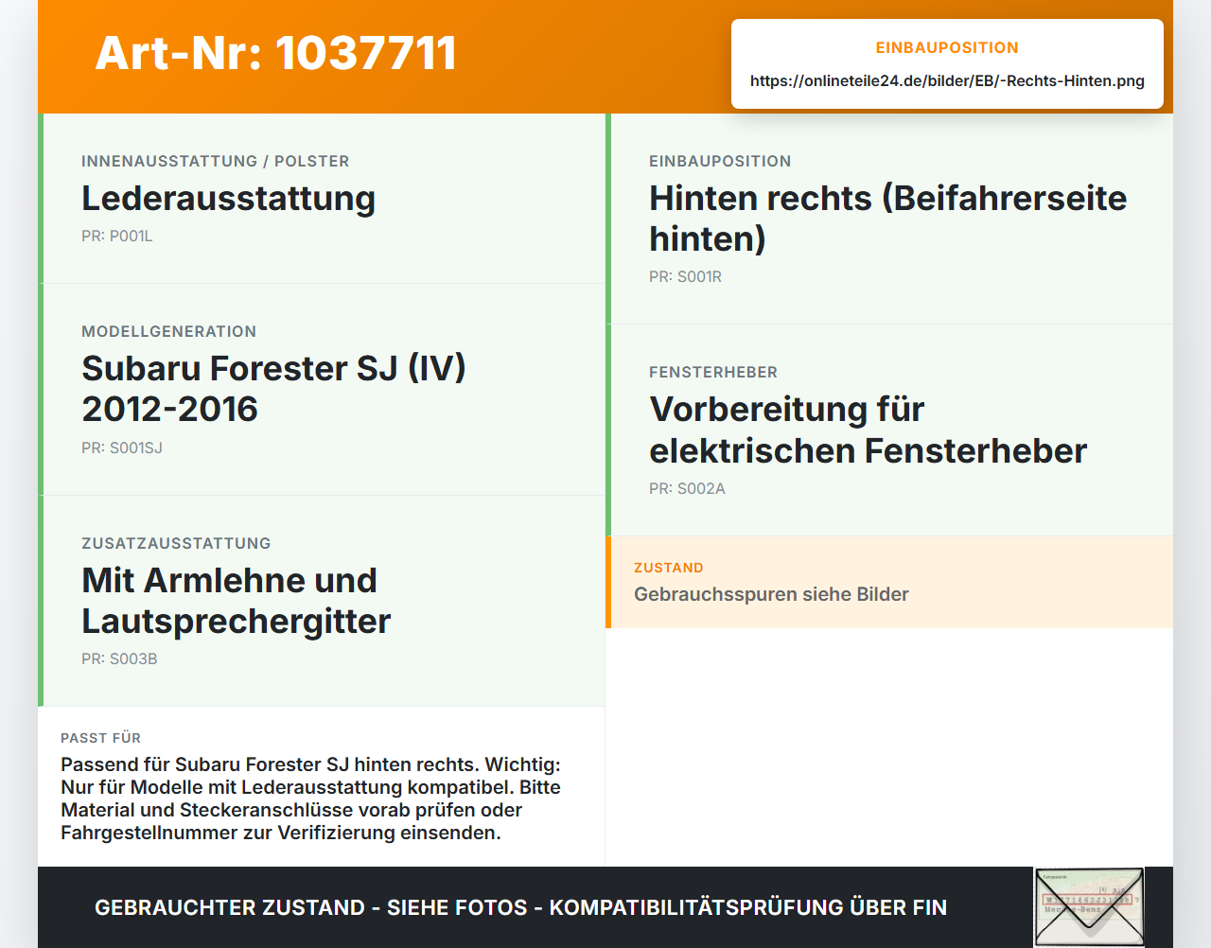The width and height of the screenshot is (1211, 948).
Task: Click the GEBRAUCHTER ZUSTAND footer banner text
Action: click(x=520, y=907)
